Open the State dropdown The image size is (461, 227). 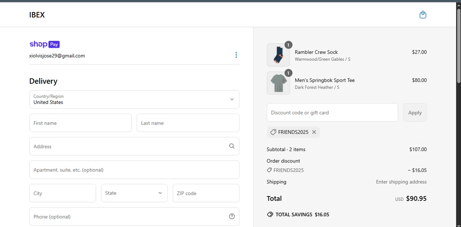pos(134,193)
